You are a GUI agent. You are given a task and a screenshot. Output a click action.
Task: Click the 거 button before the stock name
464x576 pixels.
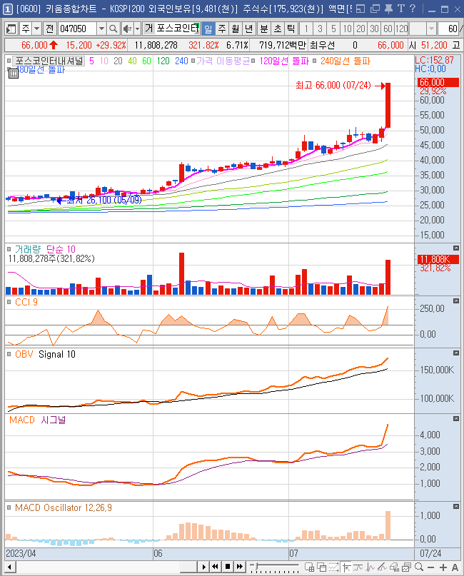pyautogui.click(x=148, y=29)
